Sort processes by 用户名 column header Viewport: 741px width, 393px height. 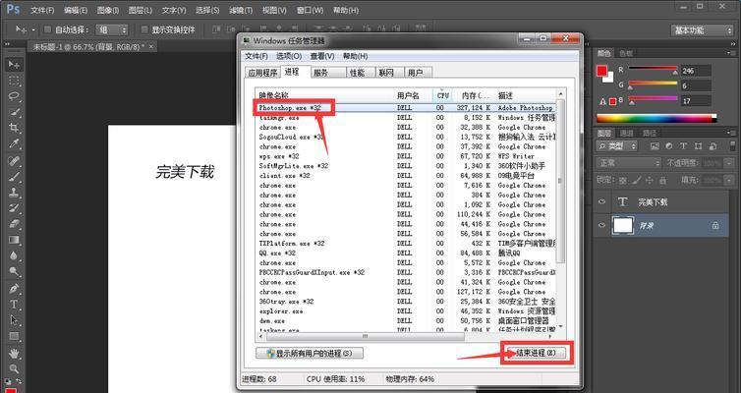coord(414,95)
